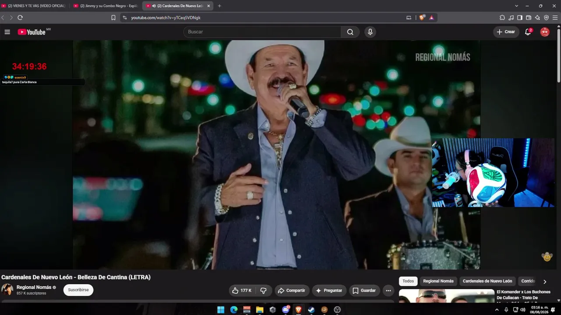Click the video player to pause

pos(277,155)
